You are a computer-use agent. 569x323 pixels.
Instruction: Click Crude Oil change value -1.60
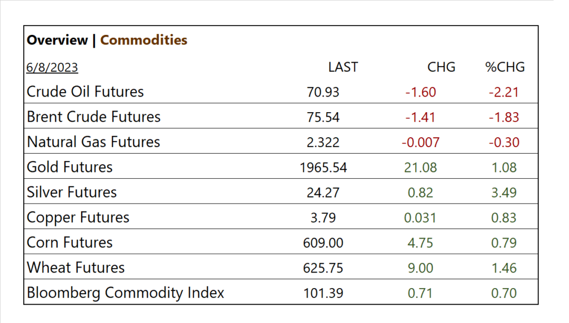point(421,92)
